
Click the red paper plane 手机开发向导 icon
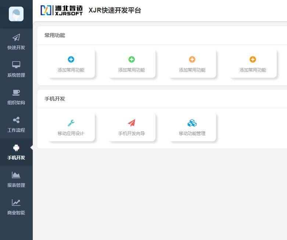coord(132,123)
